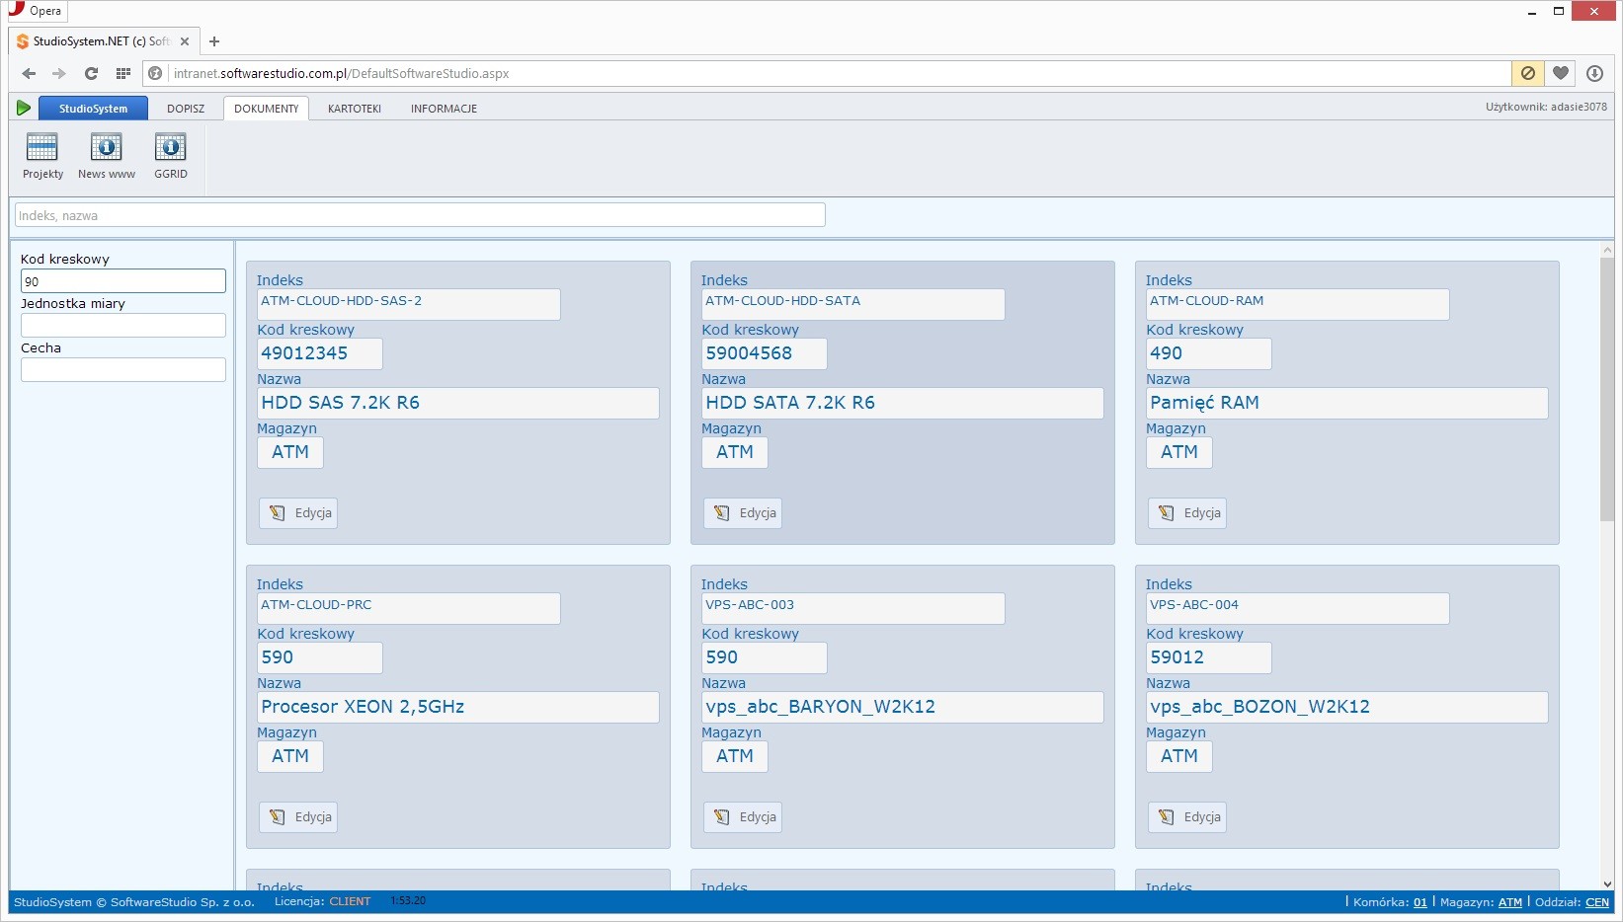Open the Oddział CEN status link
Viewport: 1623px width, 922px height.
pos(1596,902)
